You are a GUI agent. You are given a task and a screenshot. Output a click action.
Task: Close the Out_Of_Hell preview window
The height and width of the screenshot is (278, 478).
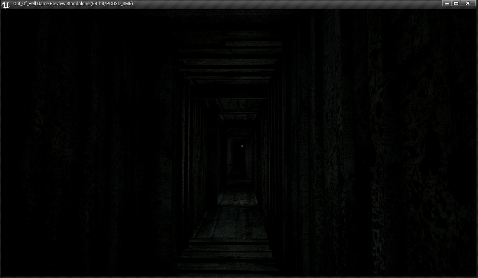[x=468, y=3]
